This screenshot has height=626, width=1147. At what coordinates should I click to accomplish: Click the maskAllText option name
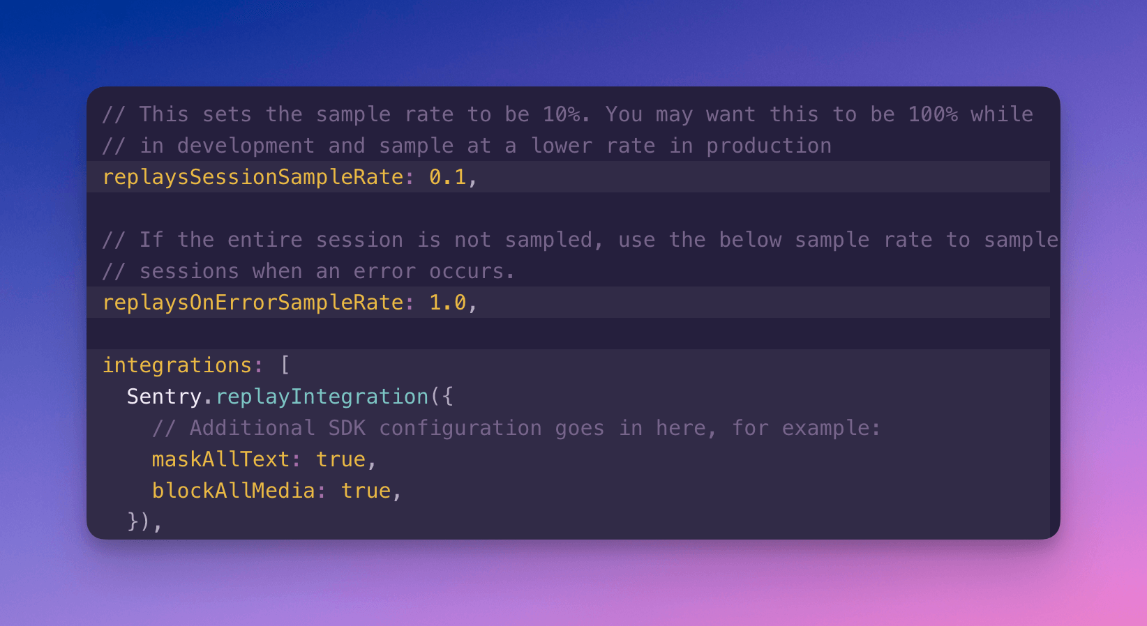tap(220, 459)
